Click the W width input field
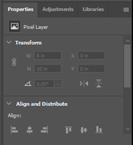 48,55
